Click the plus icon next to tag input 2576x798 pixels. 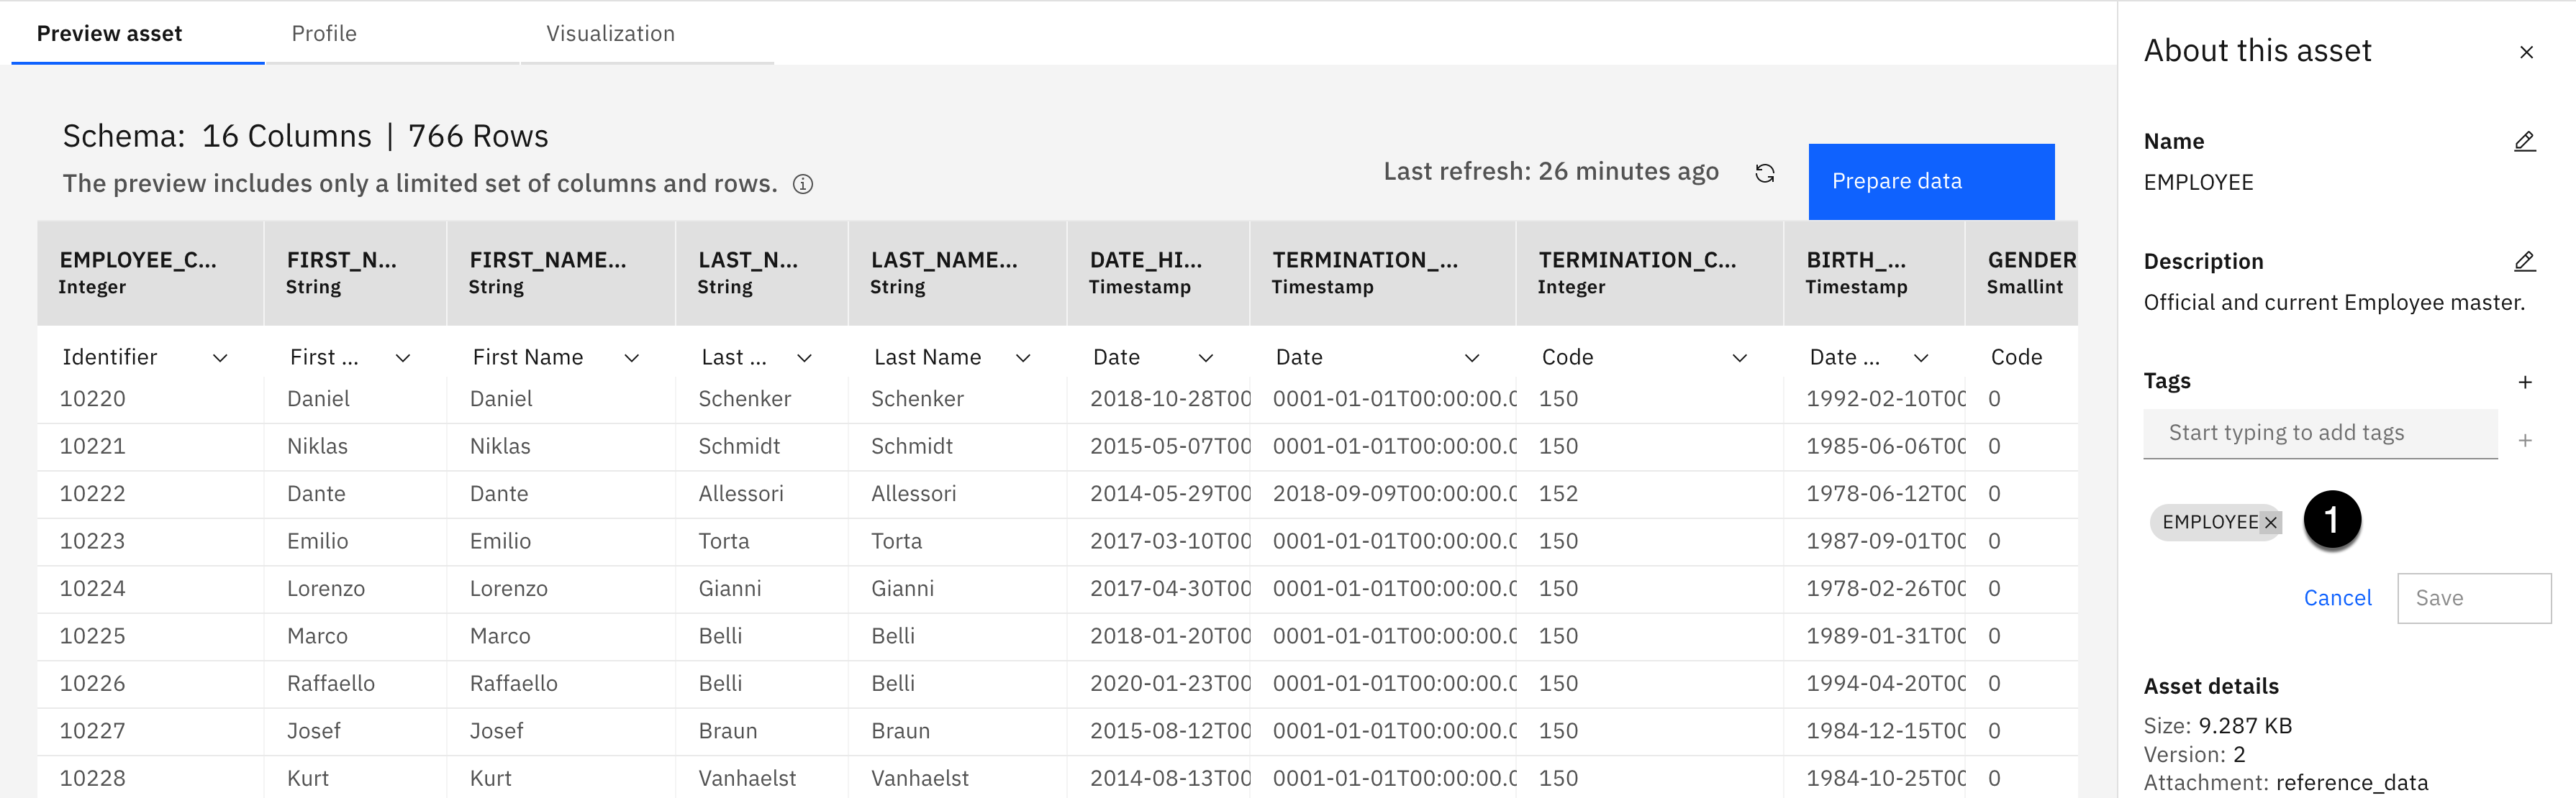pyautogui.click(x=2524, y=441)
